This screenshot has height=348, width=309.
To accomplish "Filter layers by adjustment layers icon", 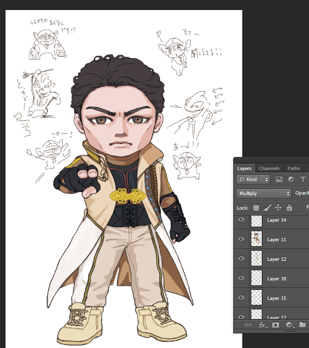I will pyautogui.click(x=291, y=180).
